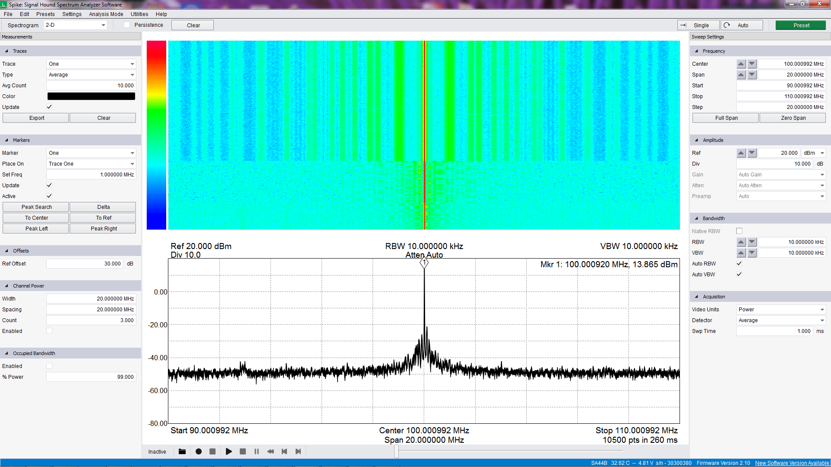Open the Analysis Mode menu
Viewport: 831px width, 467px height.
[x=106, y=14]
